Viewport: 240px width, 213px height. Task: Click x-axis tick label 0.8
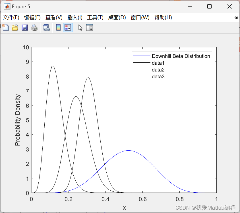click(x=180, y=199)
